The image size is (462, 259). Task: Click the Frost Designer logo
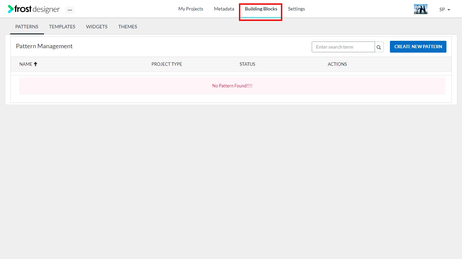pos(34,9)
